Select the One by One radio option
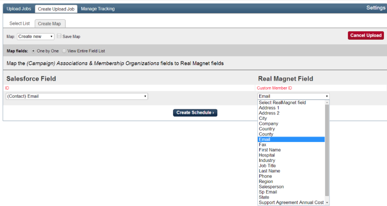Screen dimensions: 387x206 (x=33, y=51)
